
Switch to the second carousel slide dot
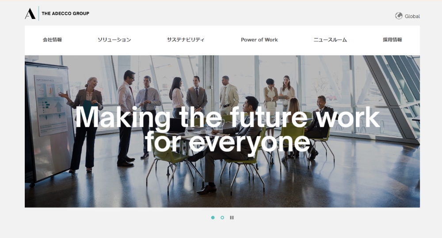pyautogui.click(x=222, y=217)
